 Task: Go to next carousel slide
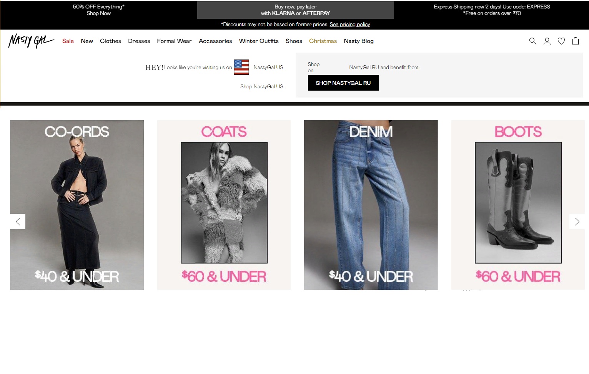[577, 222]
